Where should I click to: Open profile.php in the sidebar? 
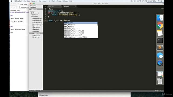coord(37,35)
